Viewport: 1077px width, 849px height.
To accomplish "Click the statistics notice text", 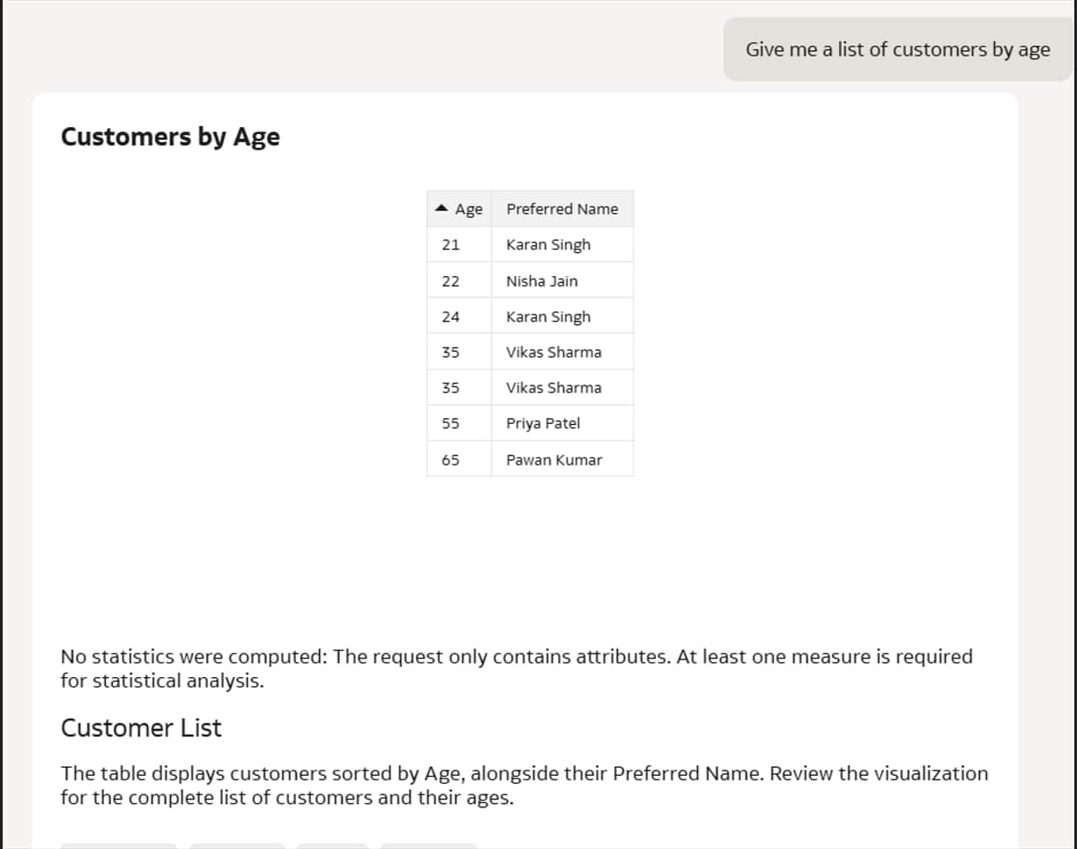I will [516, 667].
